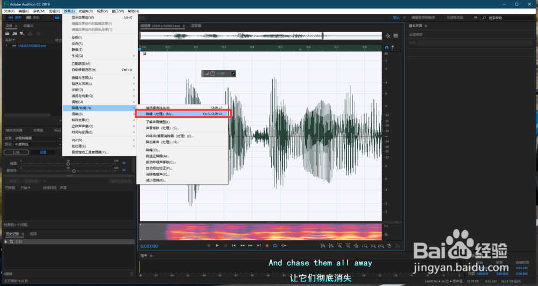
Task: Pin the HUD volume overlay
Action: [x=233, y=74]
